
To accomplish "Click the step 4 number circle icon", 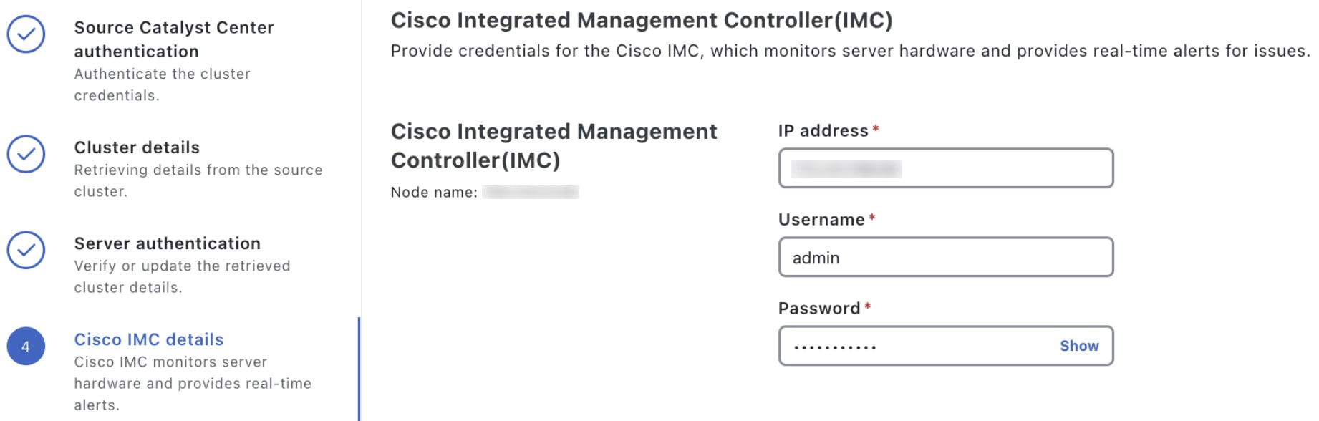I will pyautogui.click(x=26, y=347).
